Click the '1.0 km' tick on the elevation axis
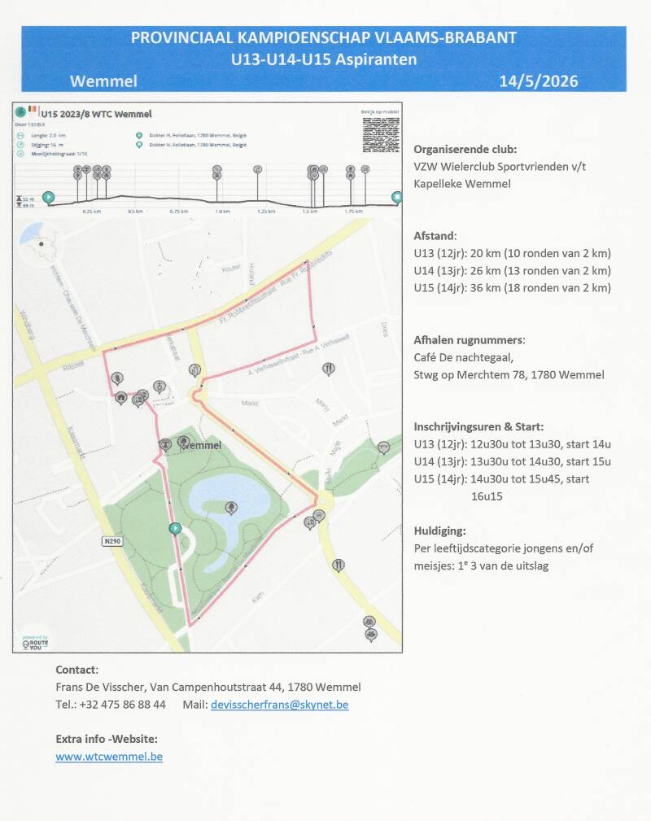This screenshot has height=821, width=651. [x=223, y=211]
